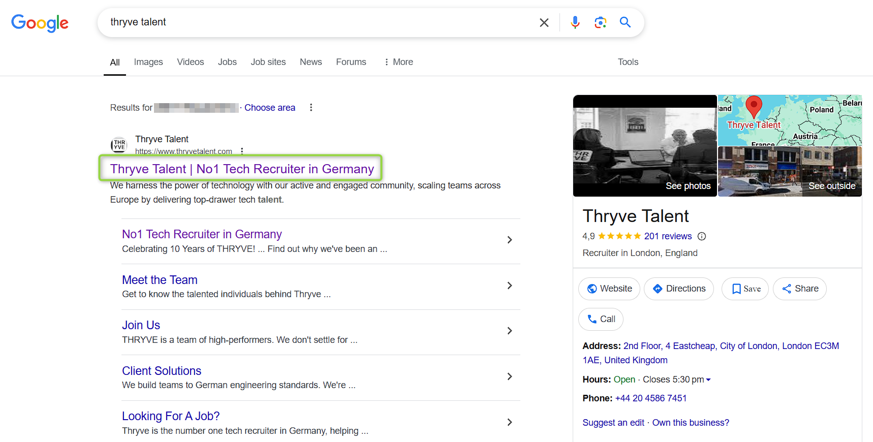Image resolution: width=873 pixels, height=442 pixels.
Task: Switch to the All tab
Action: coord(115,62)
